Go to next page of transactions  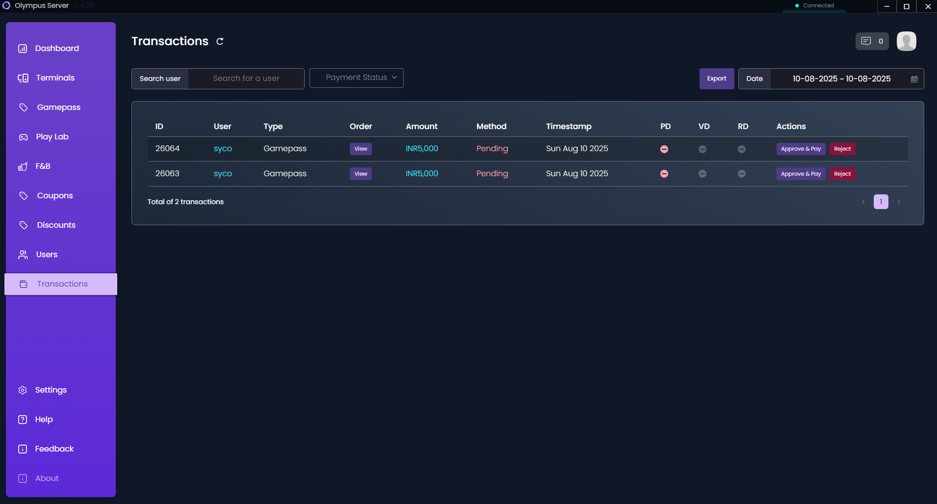coord(898,202)
